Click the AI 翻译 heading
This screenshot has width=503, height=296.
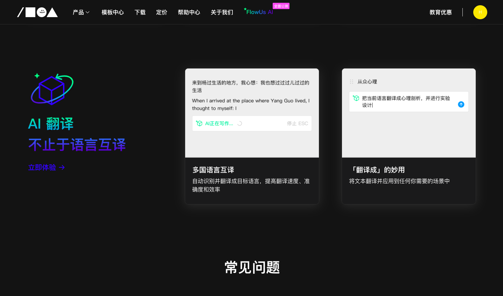51,124
